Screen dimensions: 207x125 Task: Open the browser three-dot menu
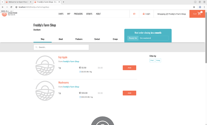pyautogui.click(x=204, y=7)
